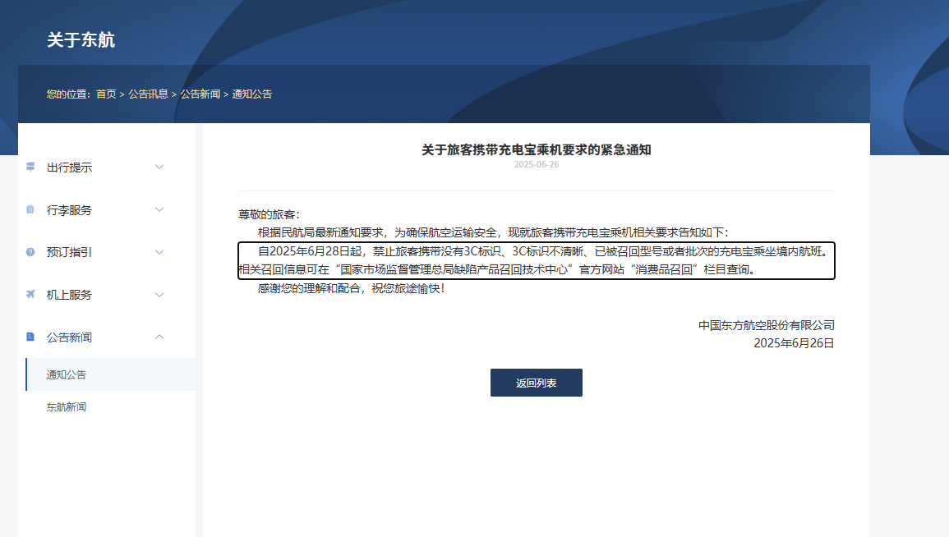Collapse the 公告新闻 section chevron
949x537 pixels.
point(159,337)
